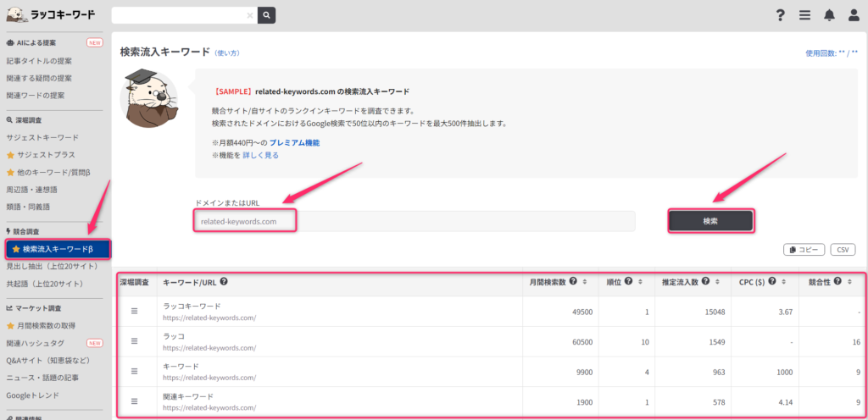Open 関連する疑問の提案 in sidebar

[x=39, y=78]
